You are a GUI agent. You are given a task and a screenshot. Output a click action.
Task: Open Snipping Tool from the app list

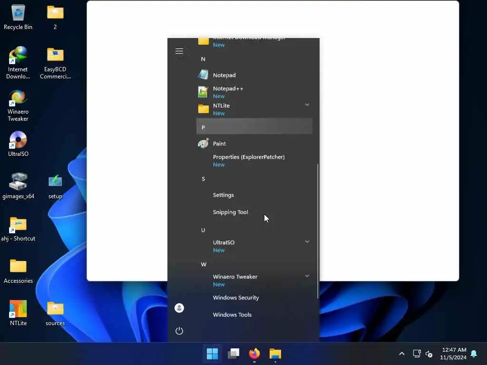pyautogui.click(x=254, y=212)
